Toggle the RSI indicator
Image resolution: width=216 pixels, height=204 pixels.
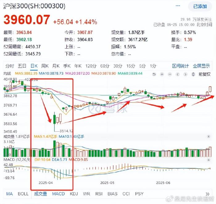tap(99, 194)
